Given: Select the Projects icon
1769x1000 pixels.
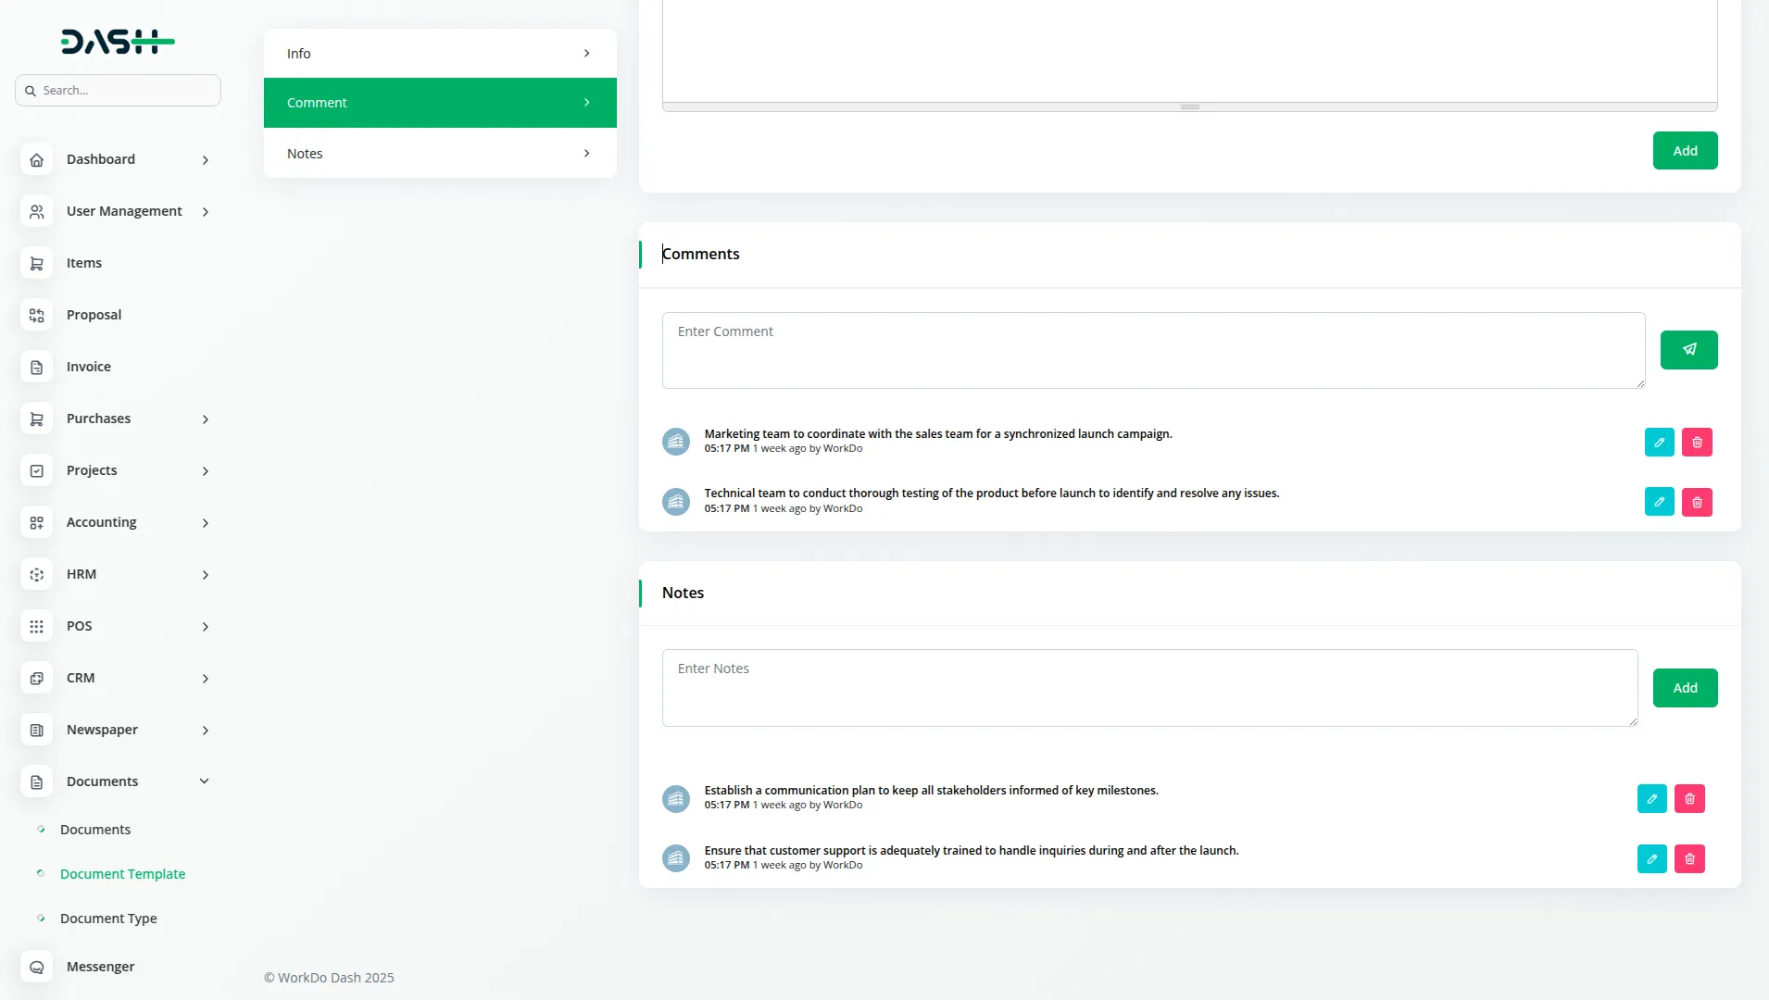Looking at the screenshot, I should 36,470.
